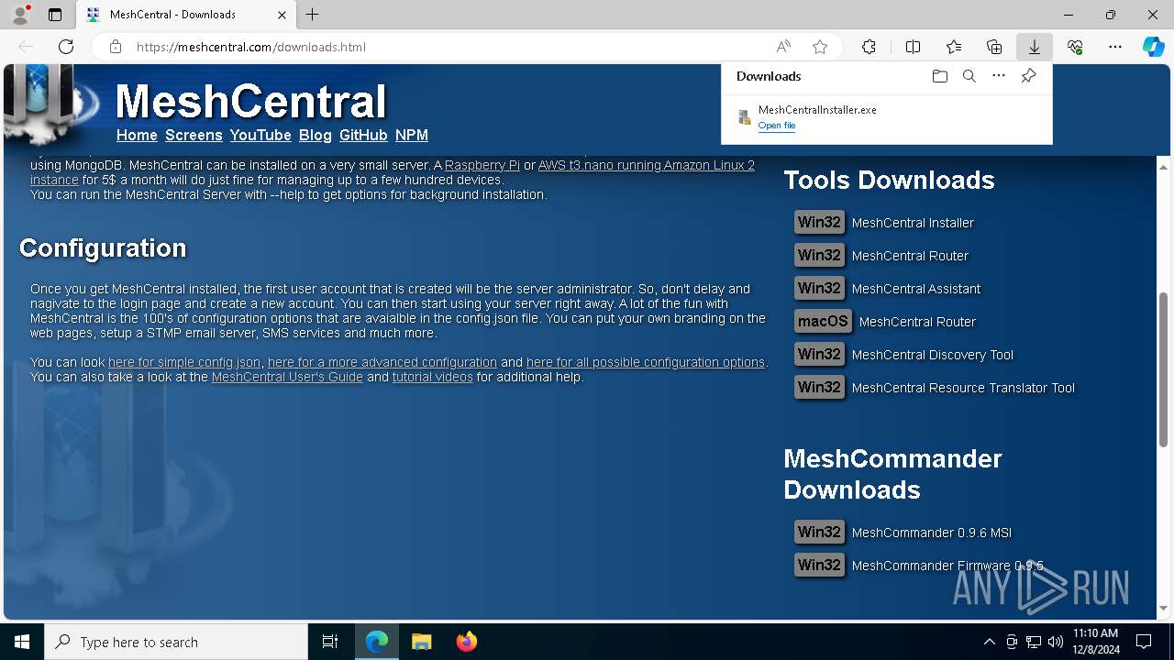Click Win32 badge for MeshCentral Assistant

click(x=819, y=289)
